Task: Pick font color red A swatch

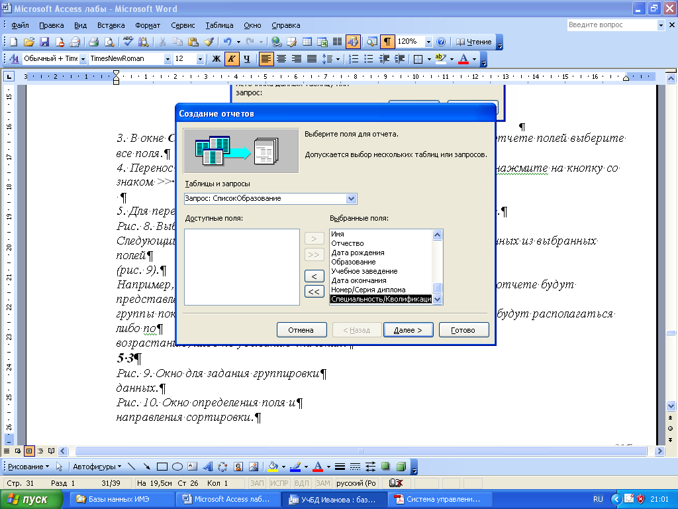Action: (463, 58)
